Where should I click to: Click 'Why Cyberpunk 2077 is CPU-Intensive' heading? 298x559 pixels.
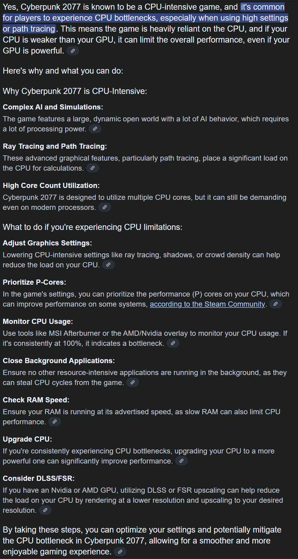[75, 91]
